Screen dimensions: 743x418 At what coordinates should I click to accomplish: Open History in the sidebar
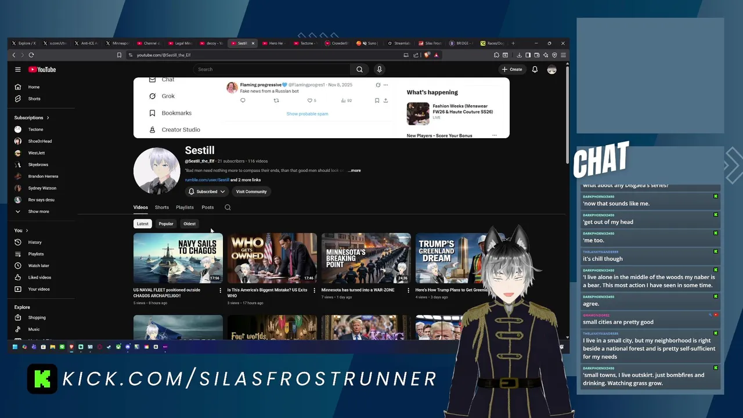35,242
